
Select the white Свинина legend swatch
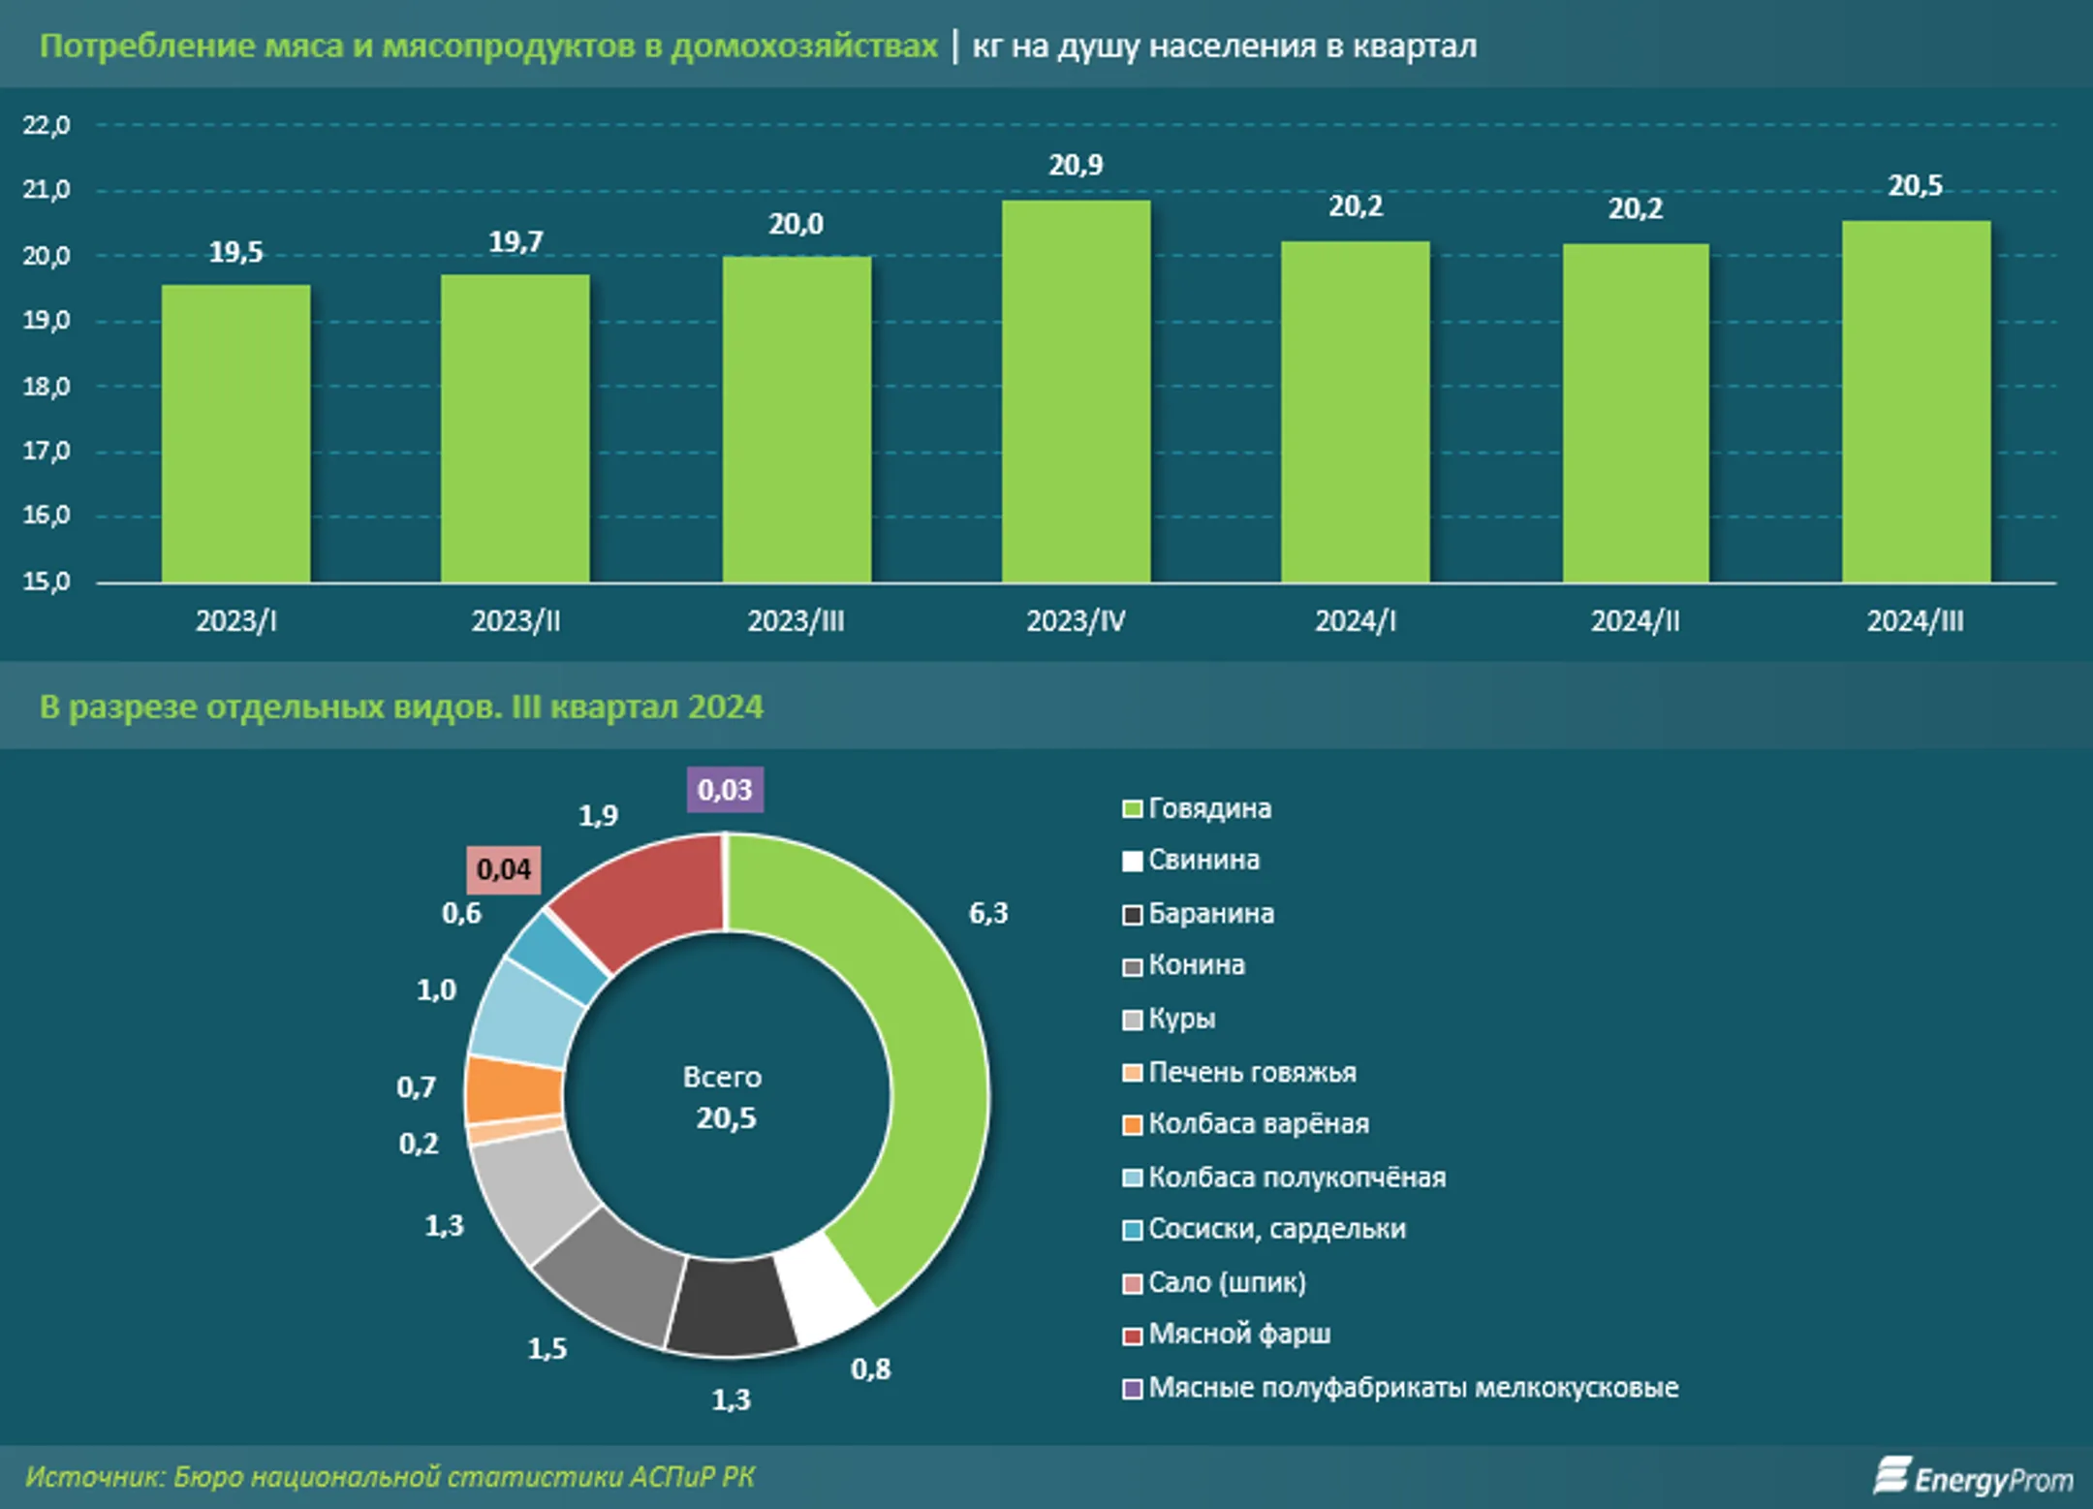click(x=1132, y=861)
